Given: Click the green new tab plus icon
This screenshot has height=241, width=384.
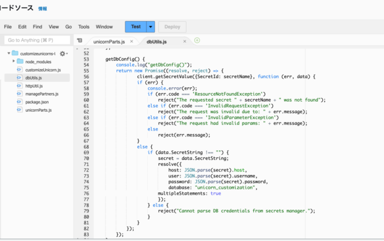Looking at the screenshot, I should [197, 40].
